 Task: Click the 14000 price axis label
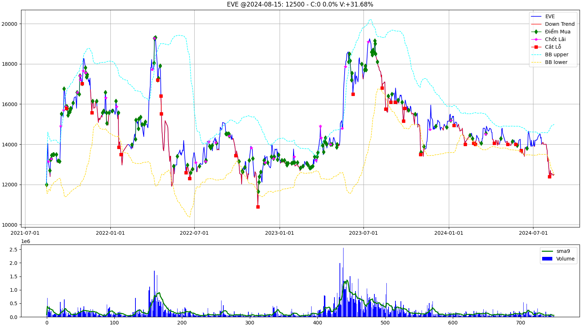tap(10, 145)
